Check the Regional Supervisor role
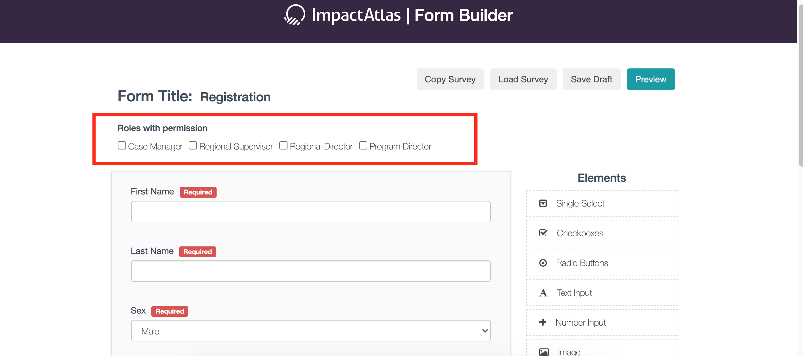 (193, 145)
